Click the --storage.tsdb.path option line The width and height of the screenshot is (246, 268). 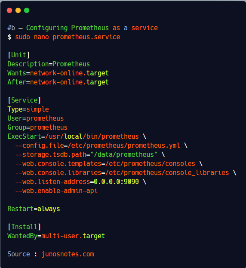(x=90, y=155)
